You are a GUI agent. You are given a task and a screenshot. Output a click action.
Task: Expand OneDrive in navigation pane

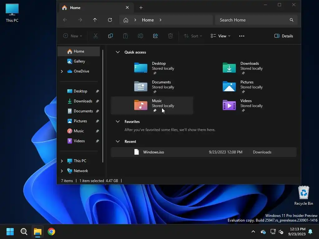62,71
